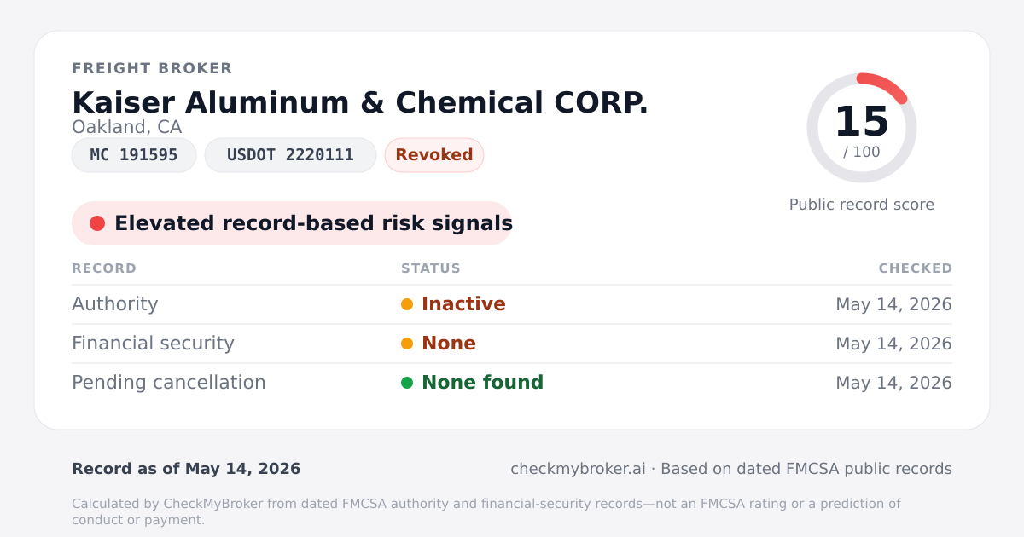Viewport: 1024px width, 537px height.
Task: Click the orange status dot next to Inactive
Action: [407, 304]
